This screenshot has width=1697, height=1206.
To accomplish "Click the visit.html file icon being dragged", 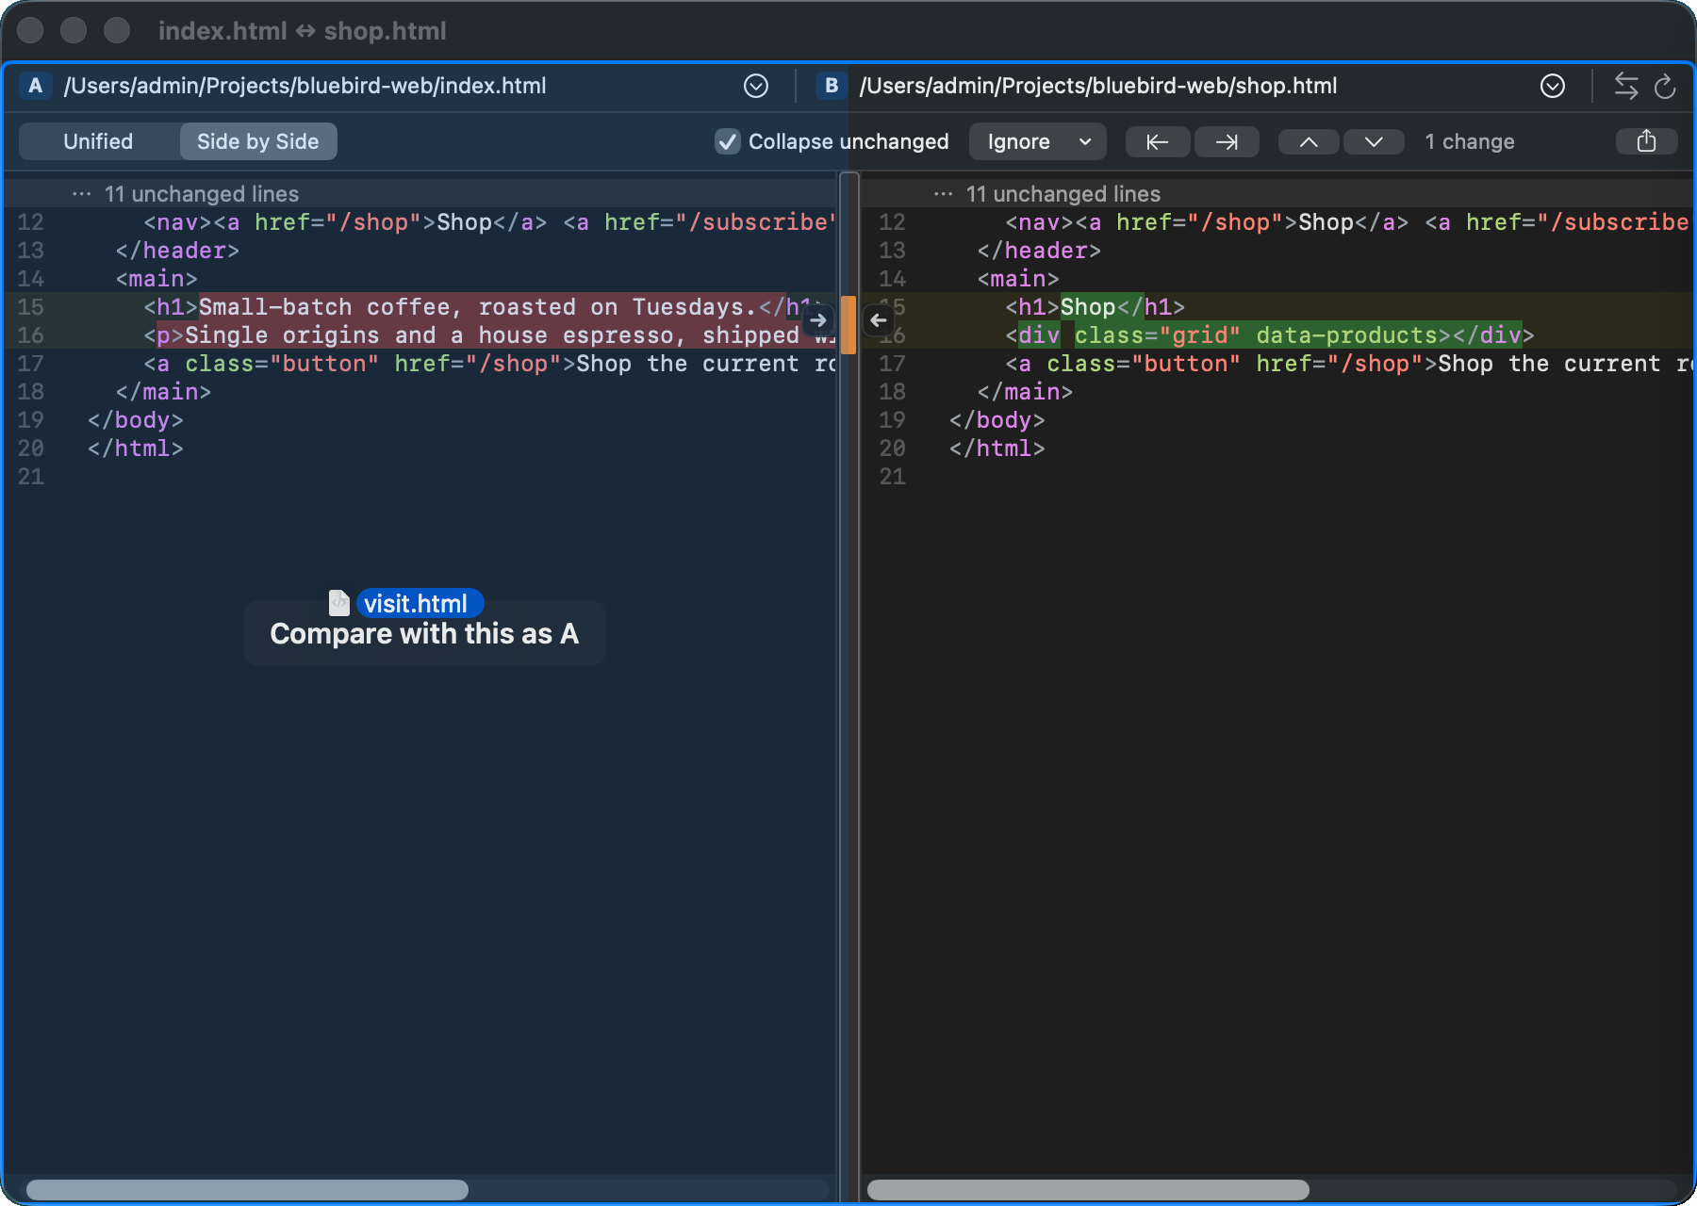I will coord(338,603).
